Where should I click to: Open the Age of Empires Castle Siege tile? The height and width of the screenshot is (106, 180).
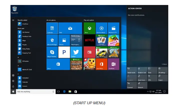[113, 52]
